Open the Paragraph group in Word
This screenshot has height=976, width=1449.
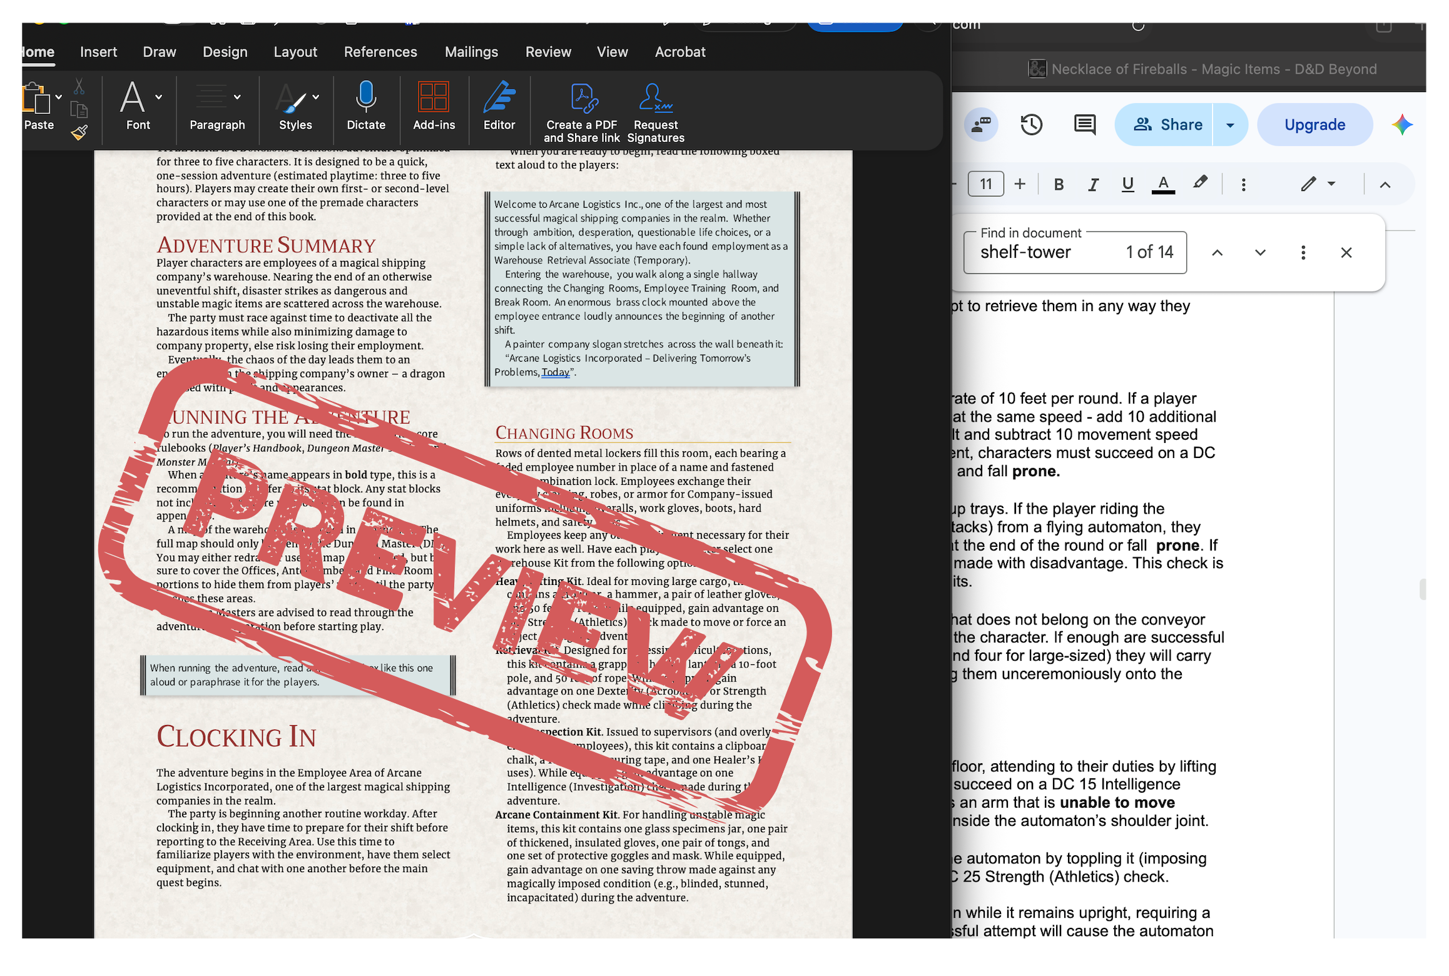tap(217, 106)
